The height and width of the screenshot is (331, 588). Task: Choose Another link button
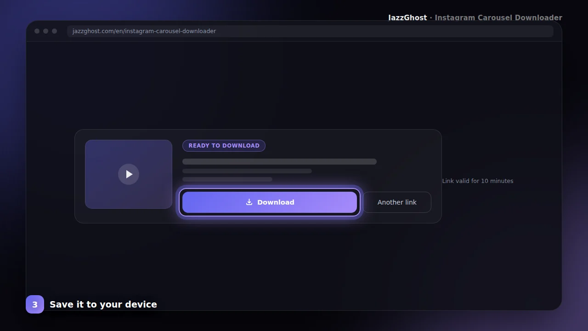coord(397,202)
